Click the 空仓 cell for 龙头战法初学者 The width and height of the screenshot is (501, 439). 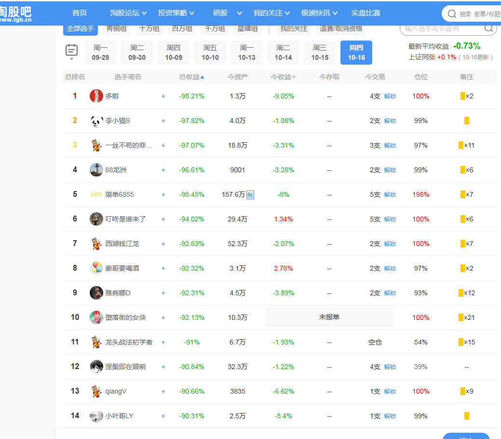(x=375, y=342)
